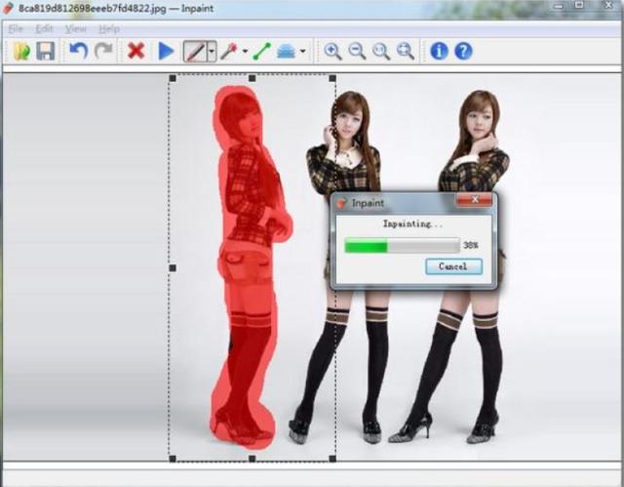Select the red Marker tool
Screen dimensions: 624x487
pos(195,51)
